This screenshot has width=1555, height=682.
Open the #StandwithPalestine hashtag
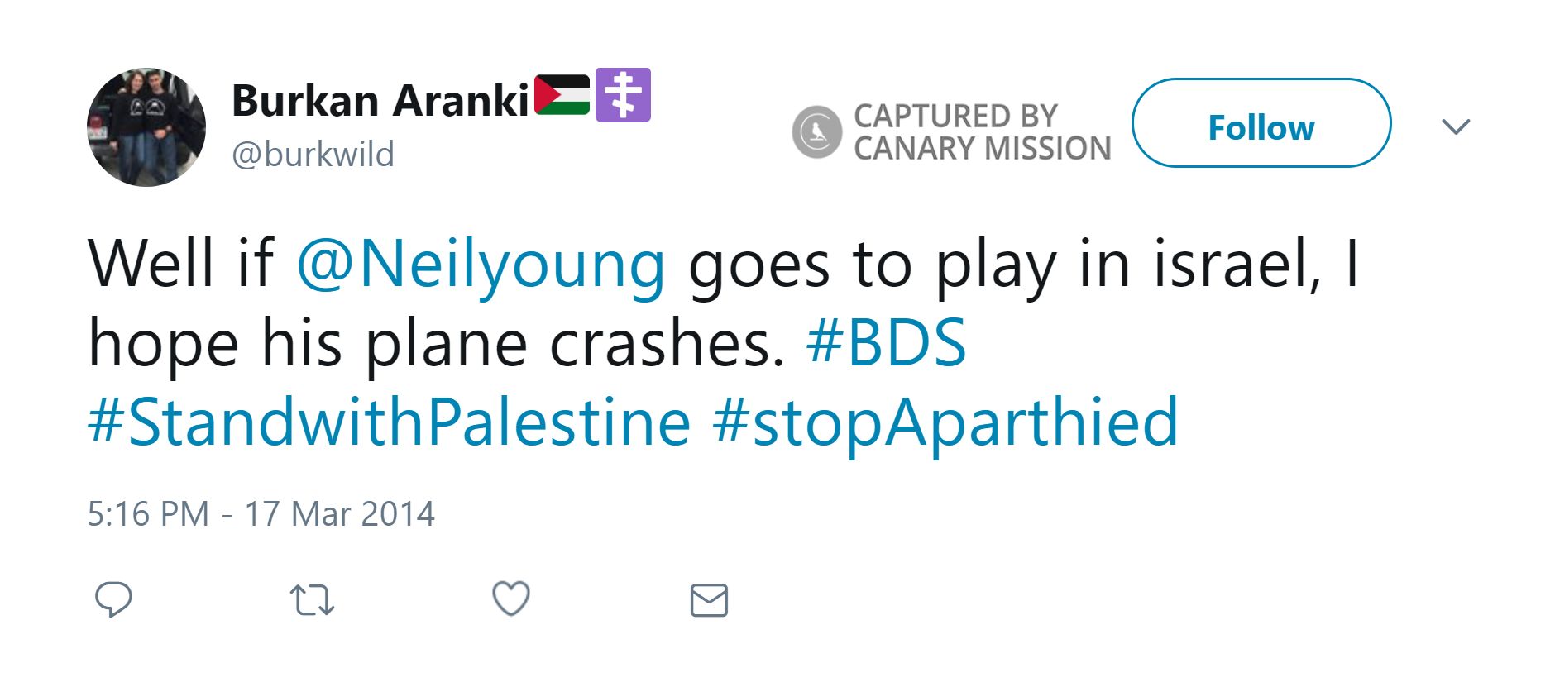click(389, 422)
